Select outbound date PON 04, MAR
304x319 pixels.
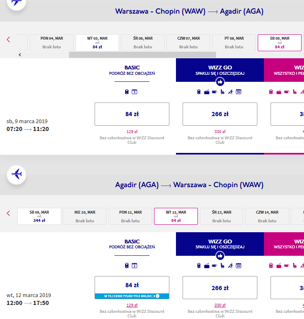pyautogui.click(x=52, y=43)
